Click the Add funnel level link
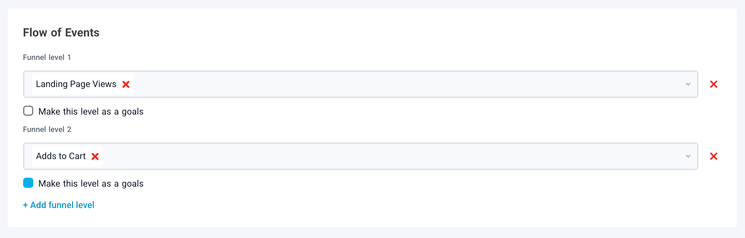Screen dimensions: 745x238 coord(62,205)
